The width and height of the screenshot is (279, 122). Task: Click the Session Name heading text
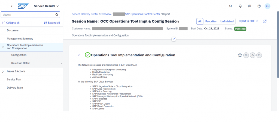pos(125,22)
